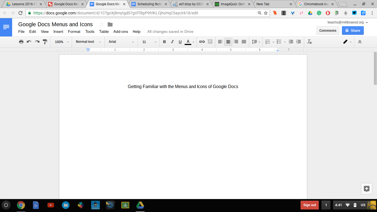Viewport: 377px width, 212px height.
Task: Clear formatting with the Tx icon
Action: (309, 42)
